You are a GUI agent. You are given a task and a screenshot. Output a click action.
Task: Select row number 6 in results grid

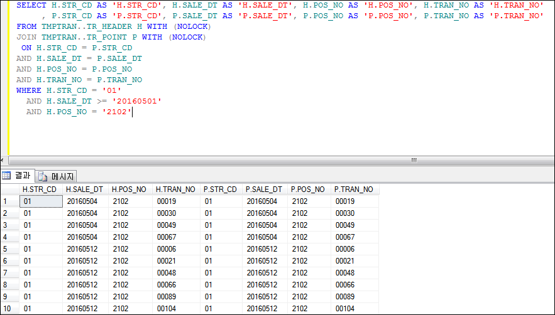[x=9, y=261]
